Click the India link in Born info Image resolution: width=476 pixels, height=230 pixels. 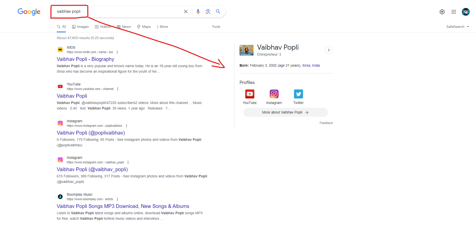316,65
